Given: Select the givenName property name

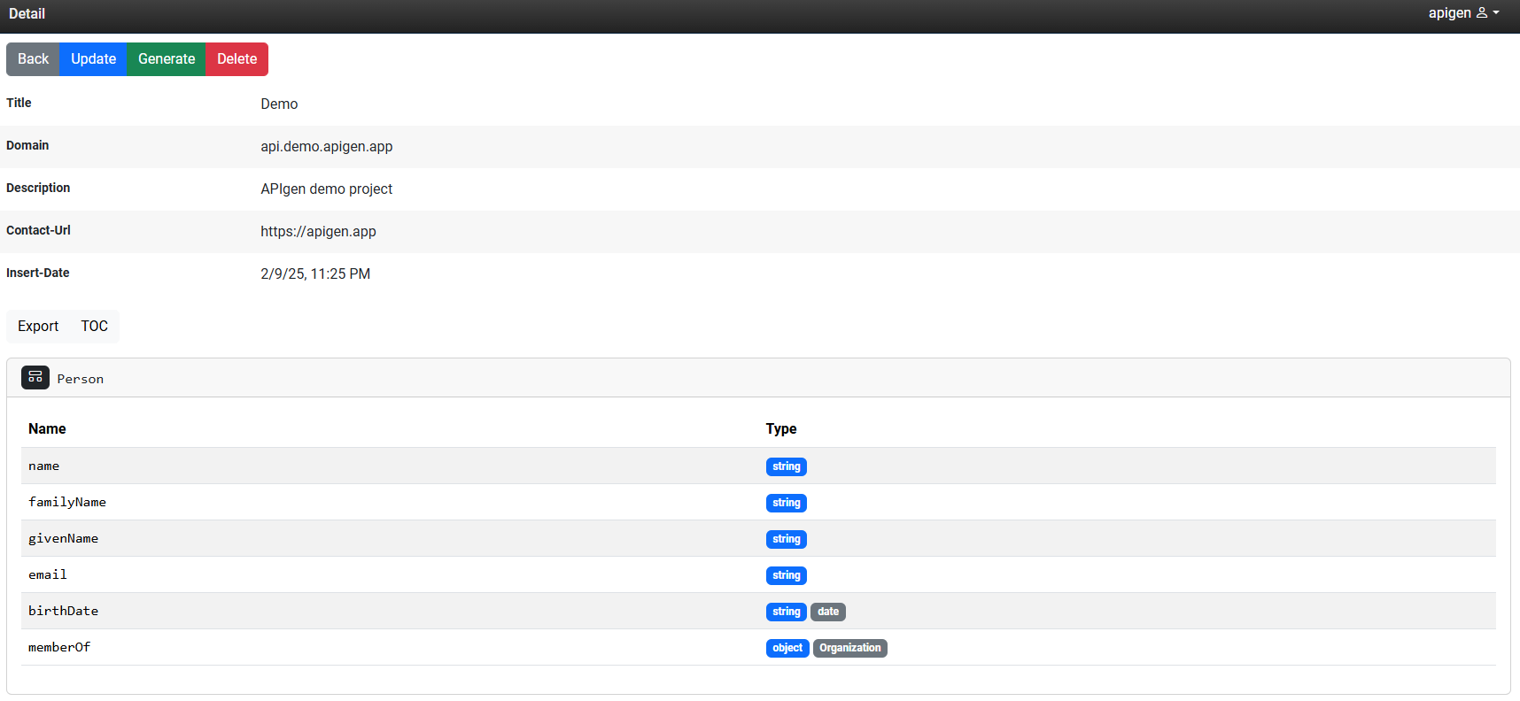Looking at the screenshot, I should point(64,539).
